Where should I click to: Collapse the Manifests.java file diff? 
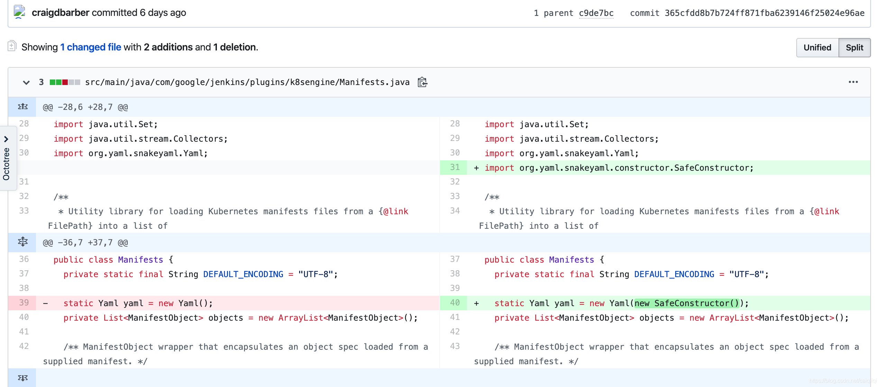tap(26, 83)
